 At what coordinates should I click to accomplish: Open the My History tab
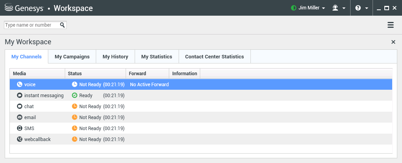pos(115,57)
